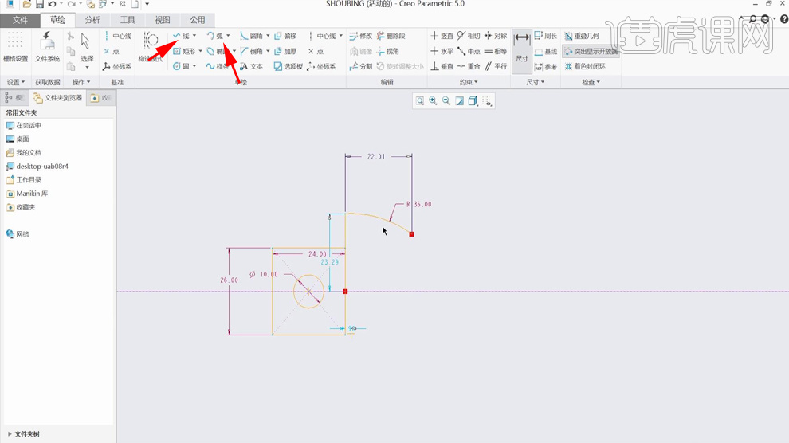Open the 文件 menu tab
This screenshot has height=443, width=789.
point(20,20)
